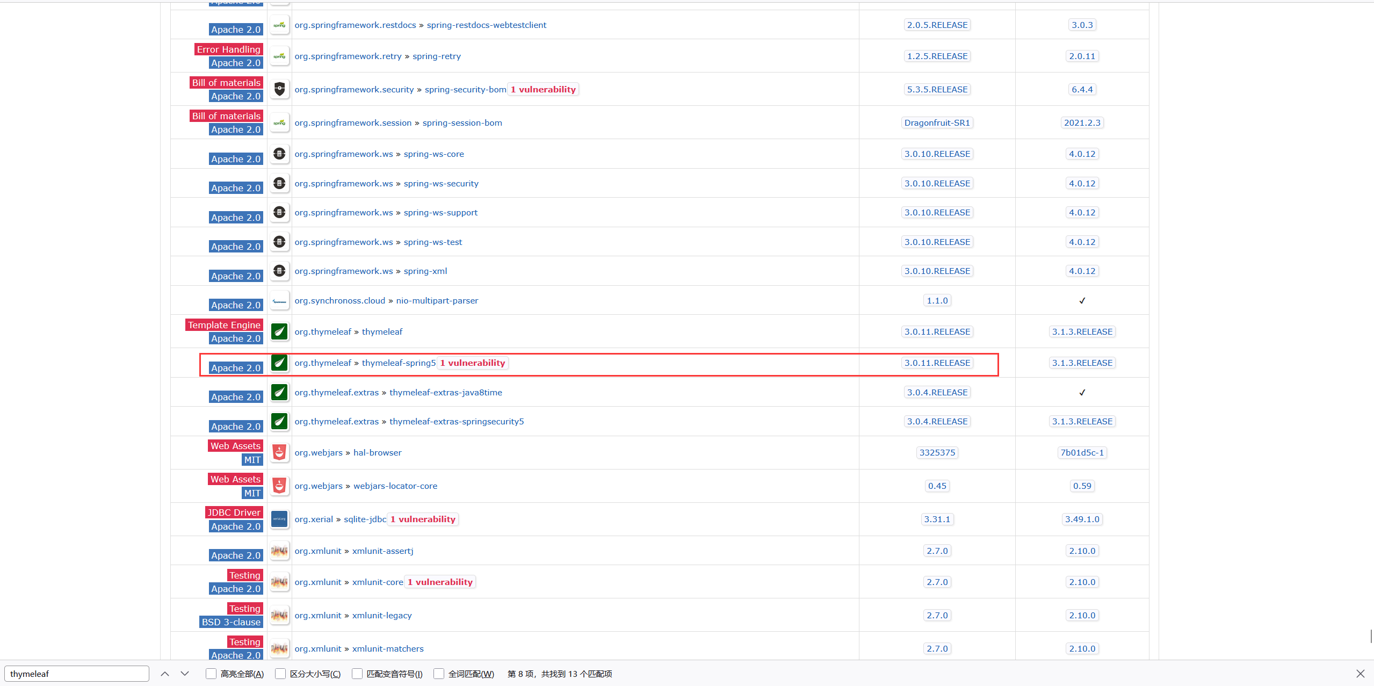Open 6.4.4 update for spring-security-bom
The height and width of the screenshot is (686, 1374).
[1082, 90]
